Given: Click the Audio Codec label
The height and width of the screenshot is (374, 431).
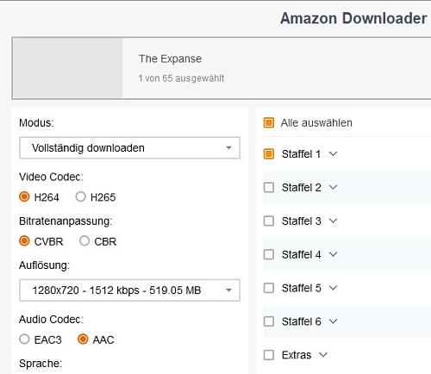Looking at the screenshot, I should tap(51, 320).
